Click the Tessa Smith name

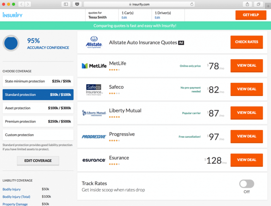click(98, 17)
